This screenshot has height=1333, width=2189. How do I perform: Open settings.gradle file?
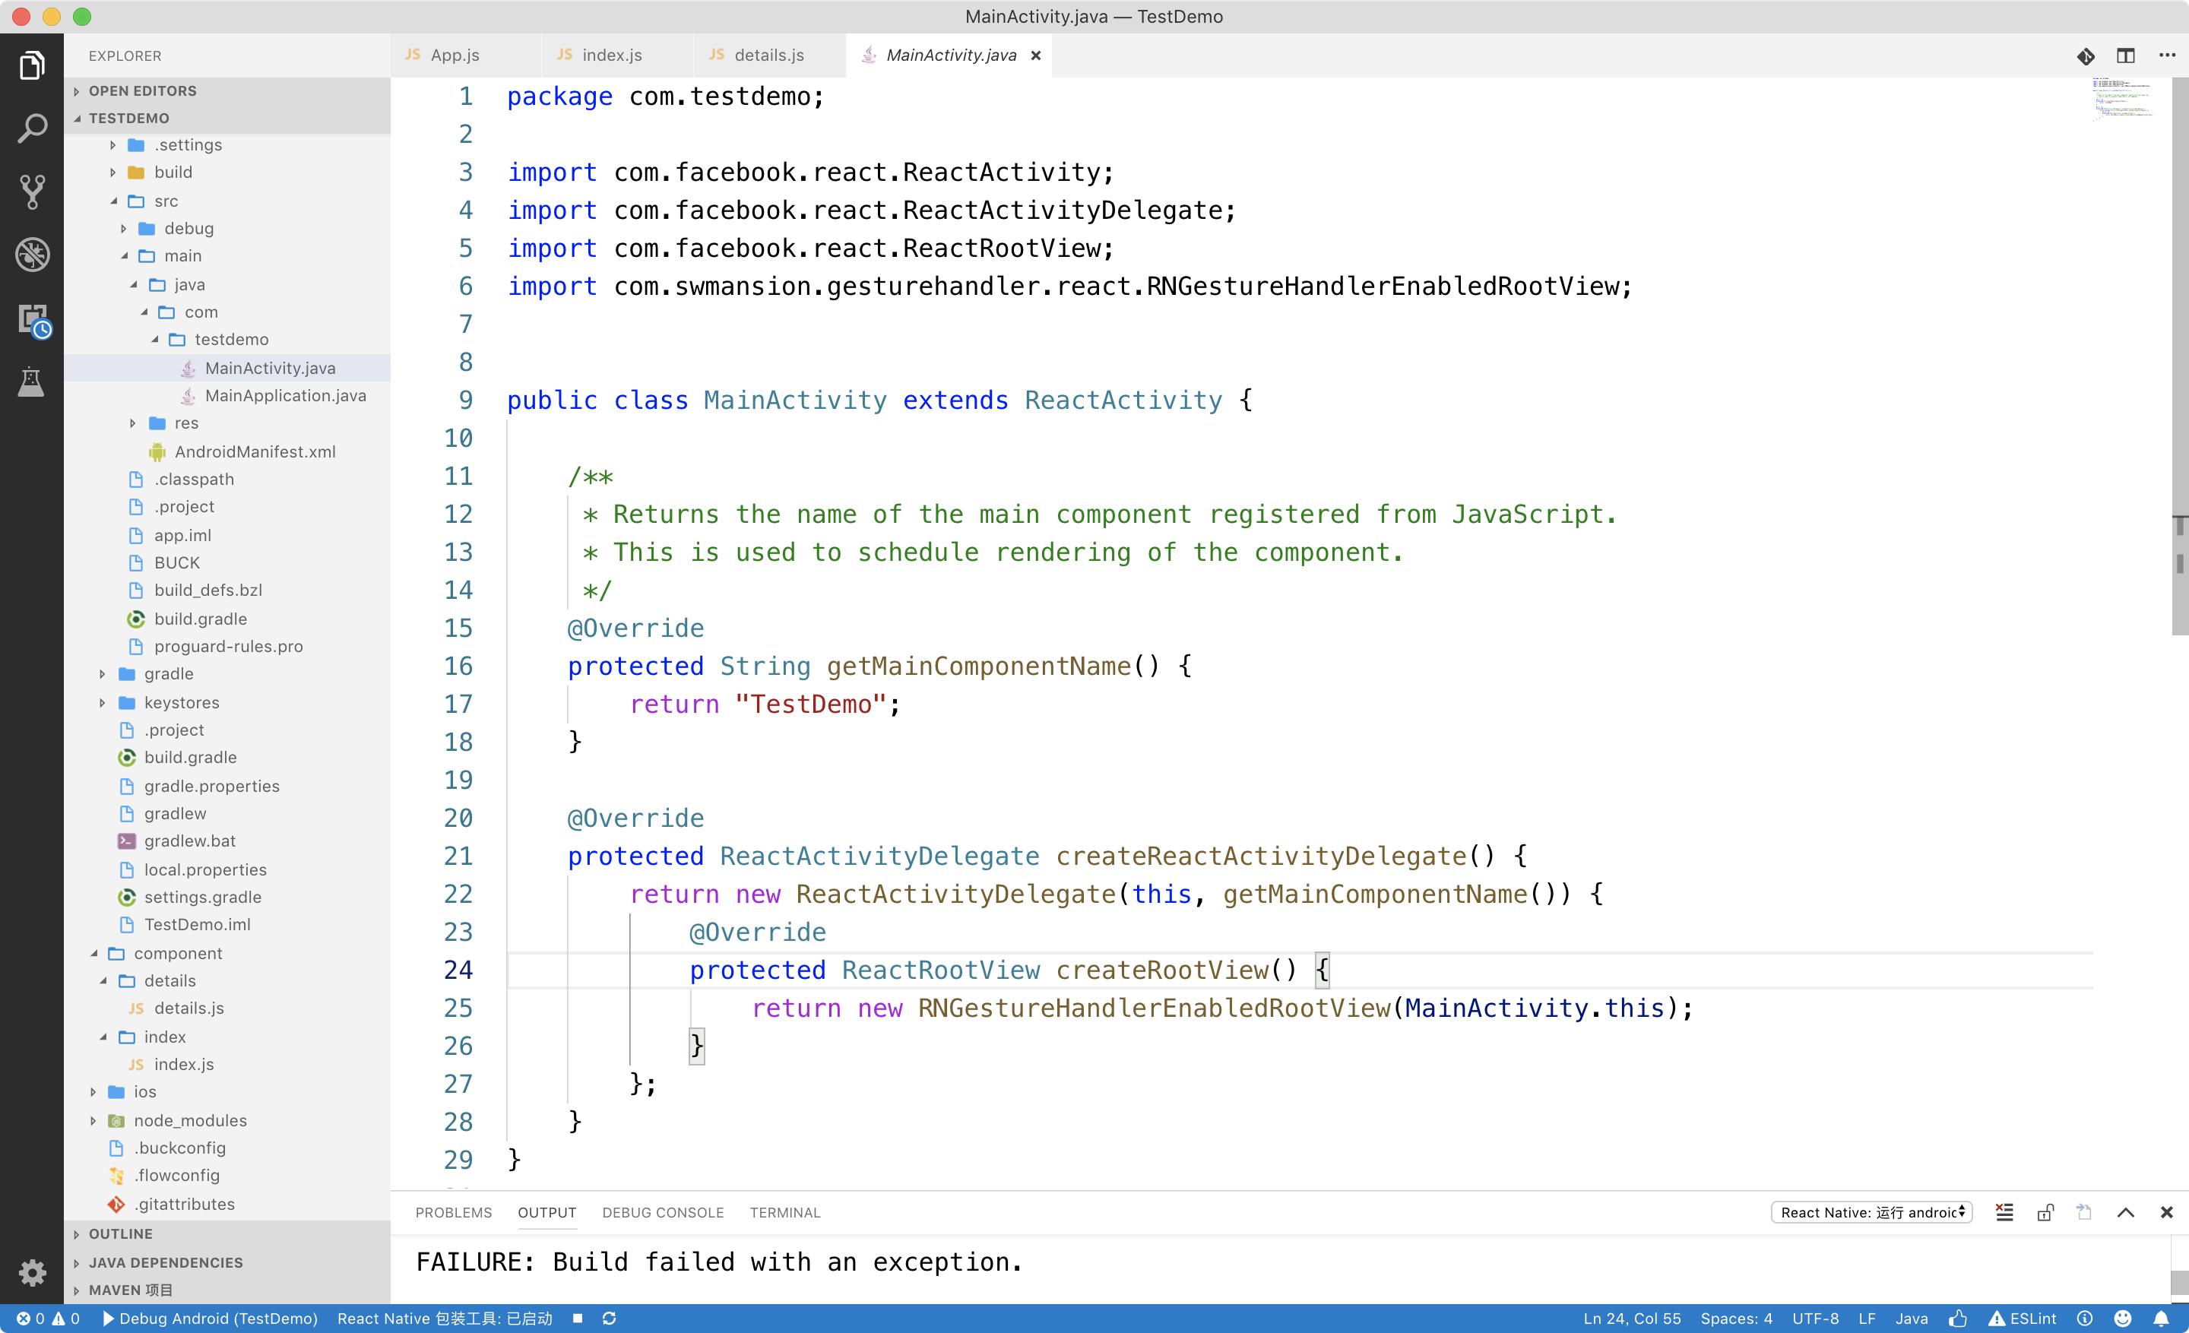tap(227, 897)
